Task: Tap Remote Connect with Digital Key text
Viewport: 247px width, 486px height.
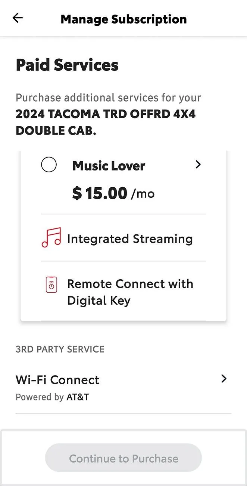Action: click(x=130, y=292)
